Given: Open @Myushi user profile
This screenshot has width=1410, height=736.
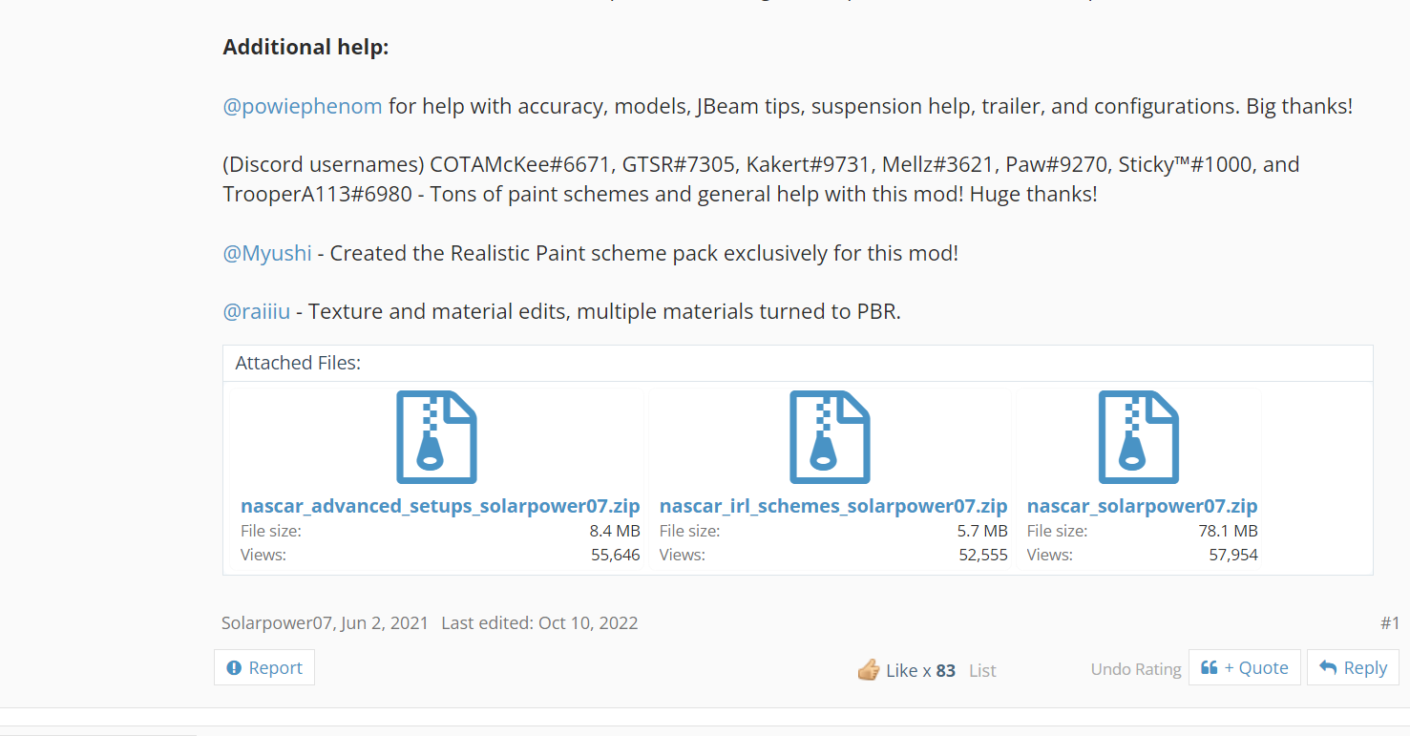Looking at the screenshot, I should click(x=267, y=253).
